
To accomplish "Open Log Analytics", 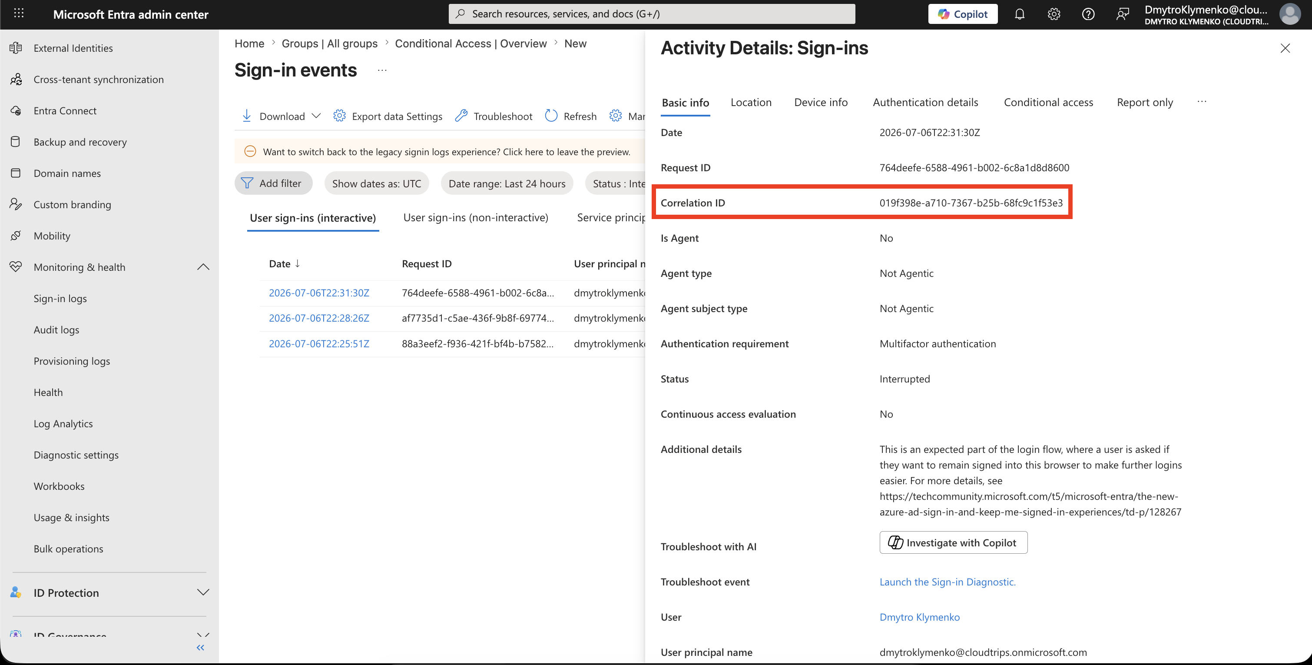I will [x=63, y=423].
